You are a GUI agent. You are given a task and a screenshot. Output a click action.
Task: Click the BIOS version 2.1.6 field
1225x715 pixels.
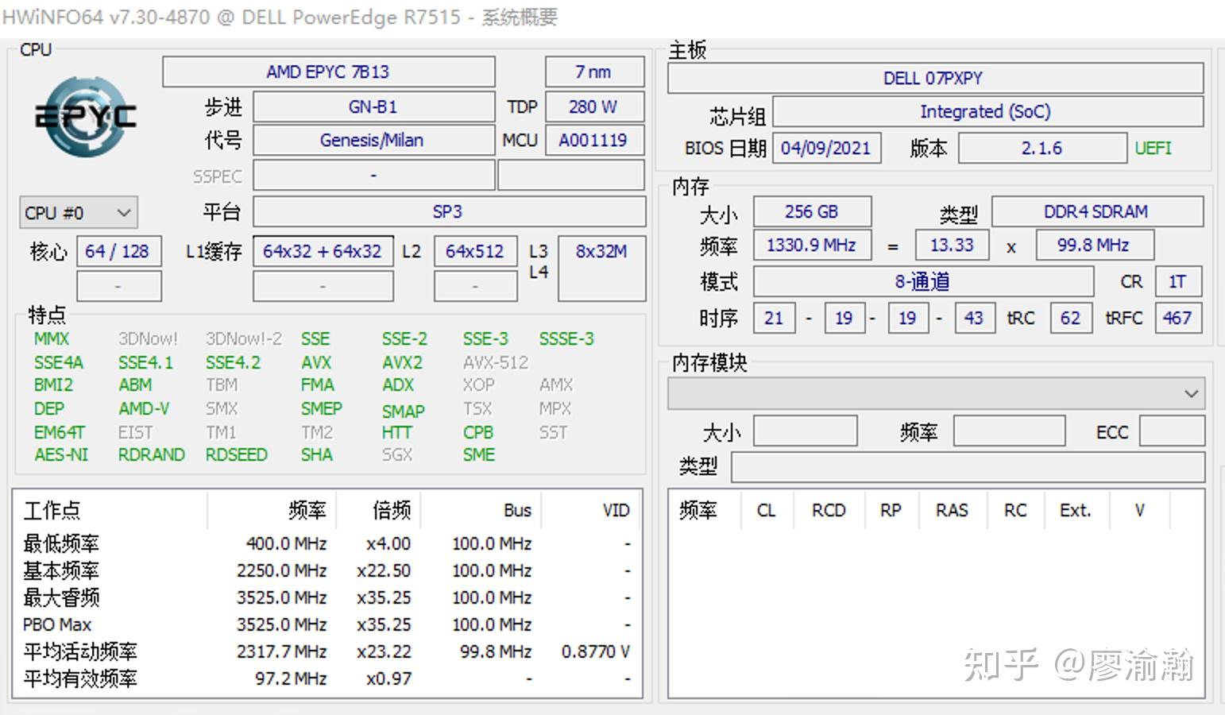point(1041,148)
